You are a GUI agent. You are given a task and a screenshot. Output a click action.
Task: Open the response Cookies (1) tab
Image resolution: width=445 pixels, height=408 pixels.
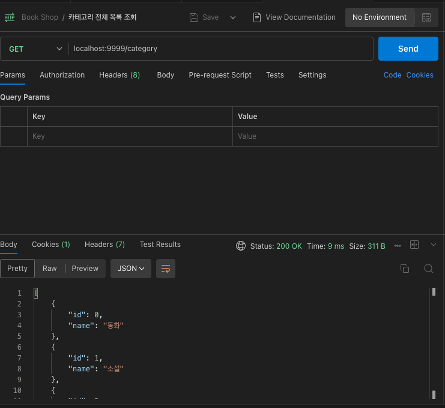[51, 245]
